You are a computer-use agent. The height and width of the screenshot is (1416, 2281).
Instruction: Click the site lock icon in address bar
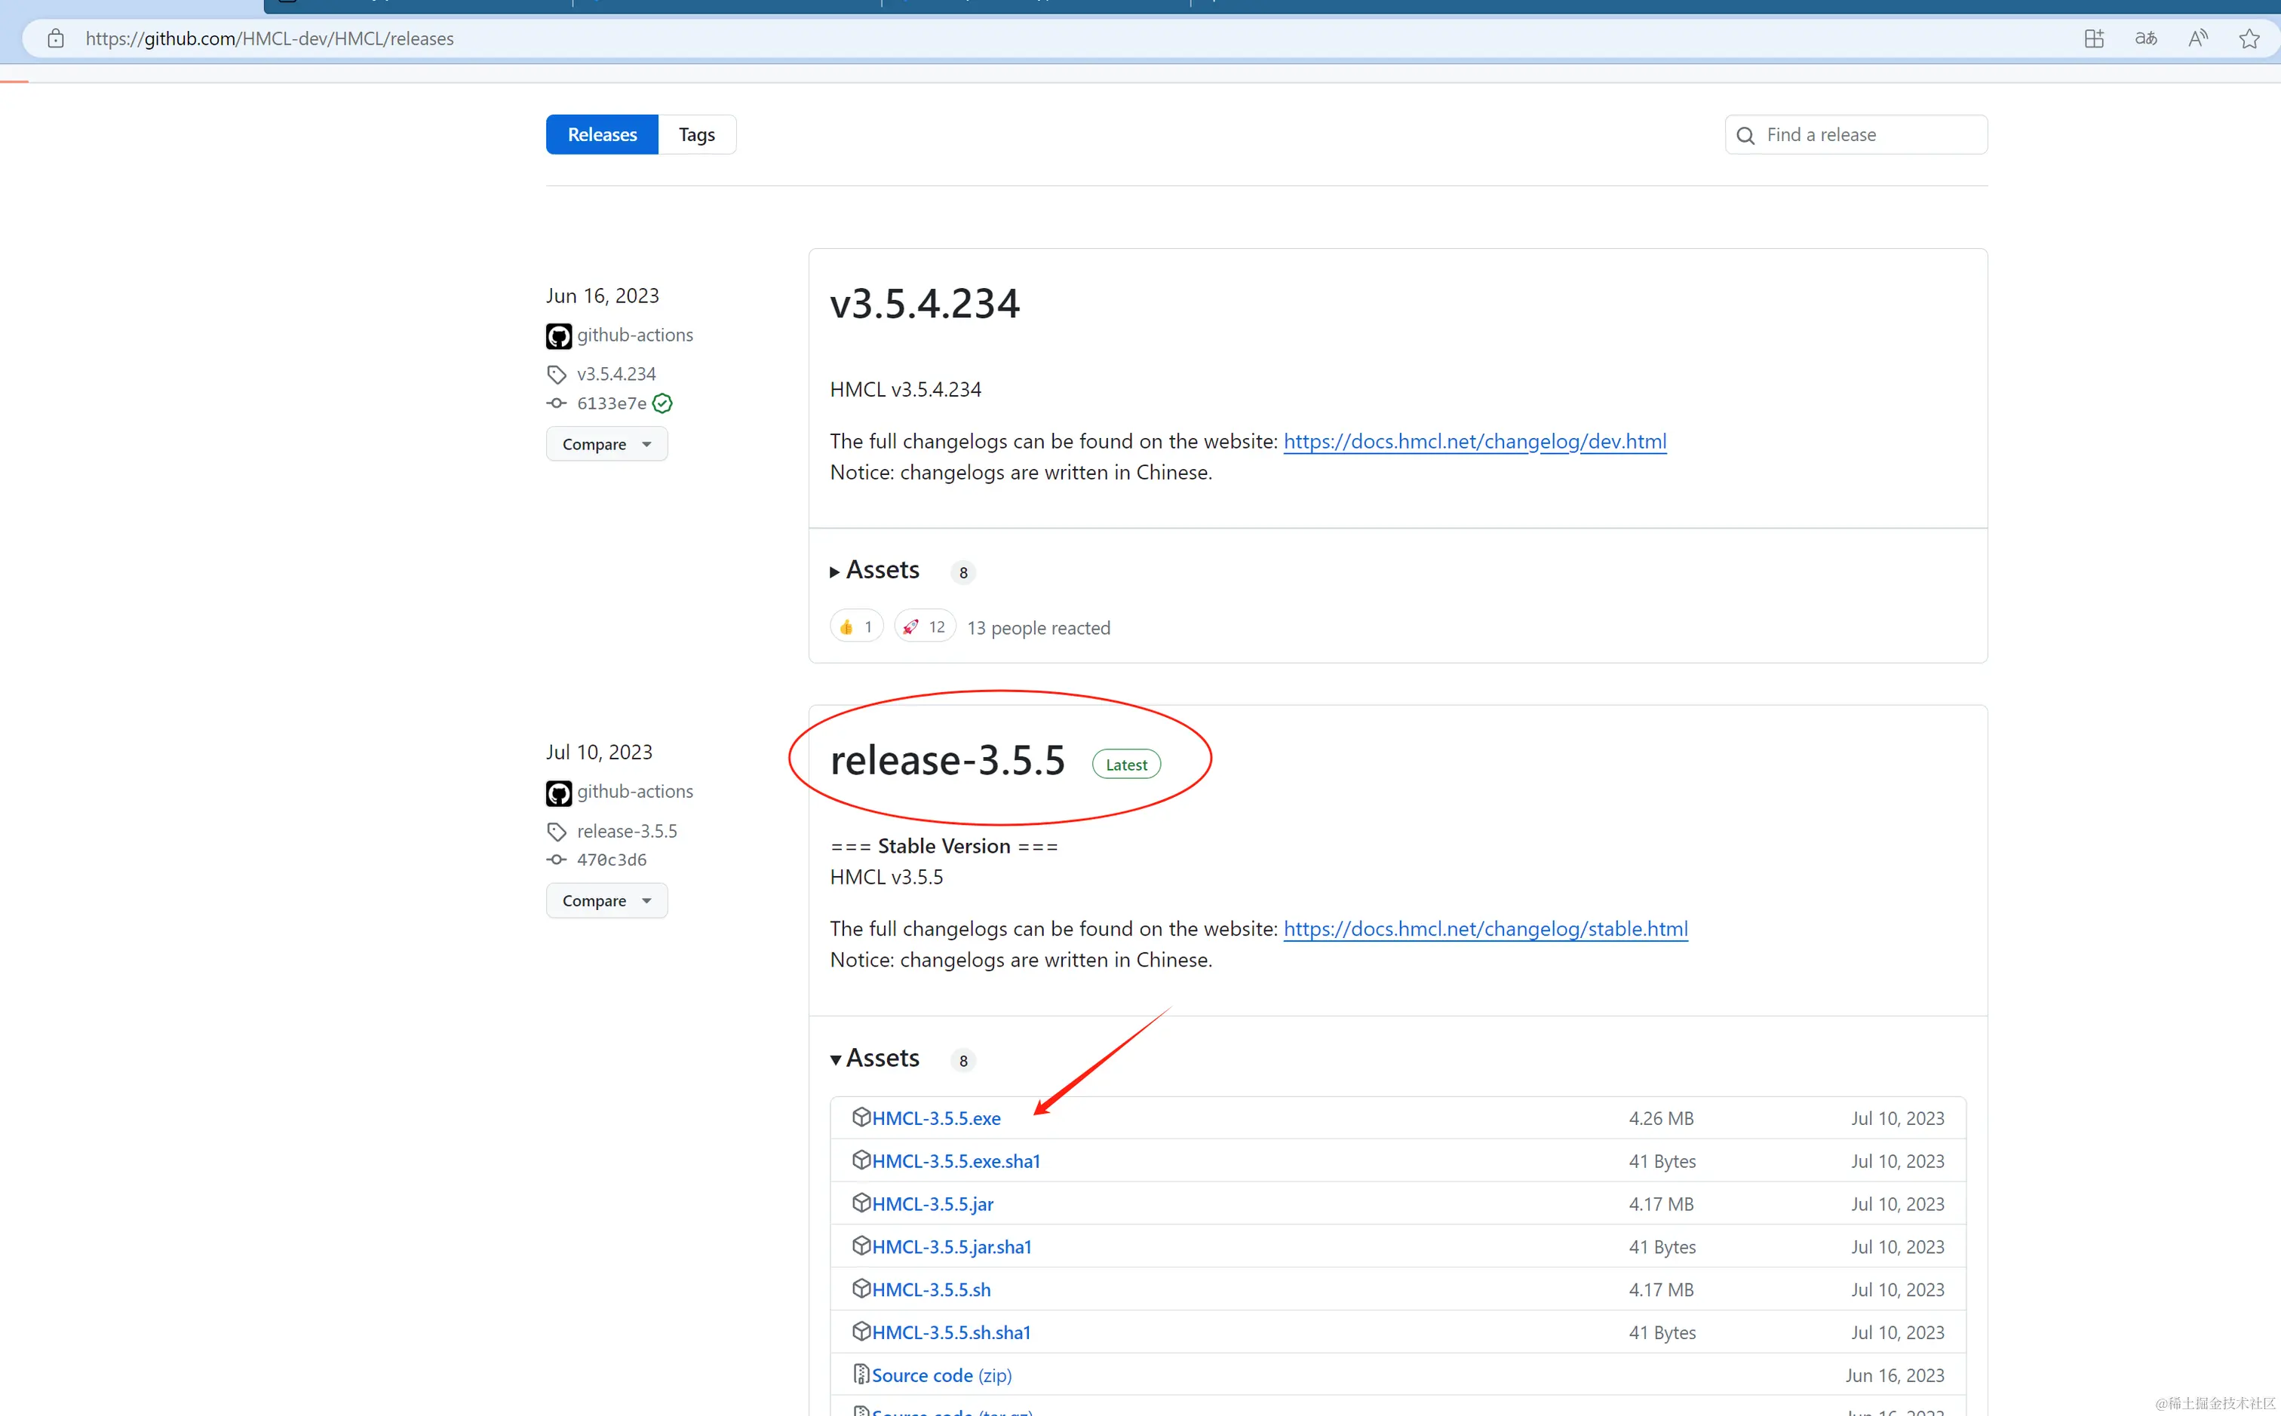pos(57,38)
